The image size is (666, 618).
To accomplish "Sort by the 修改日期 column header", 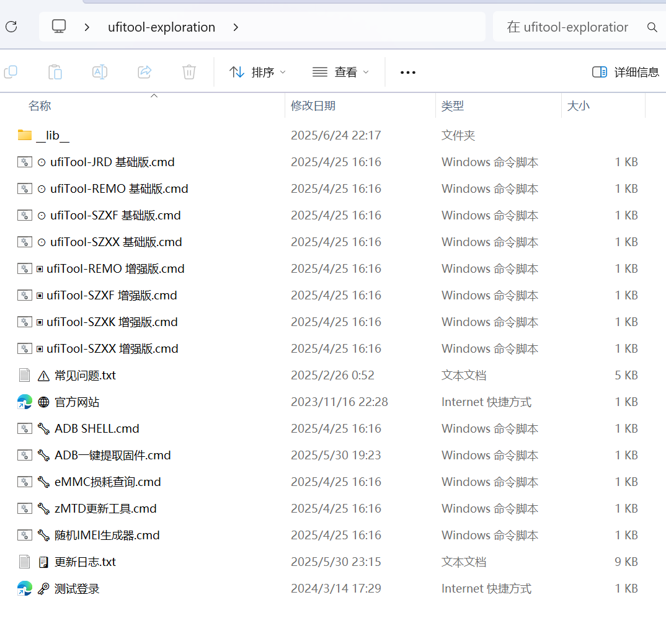I will click(313, 106).
